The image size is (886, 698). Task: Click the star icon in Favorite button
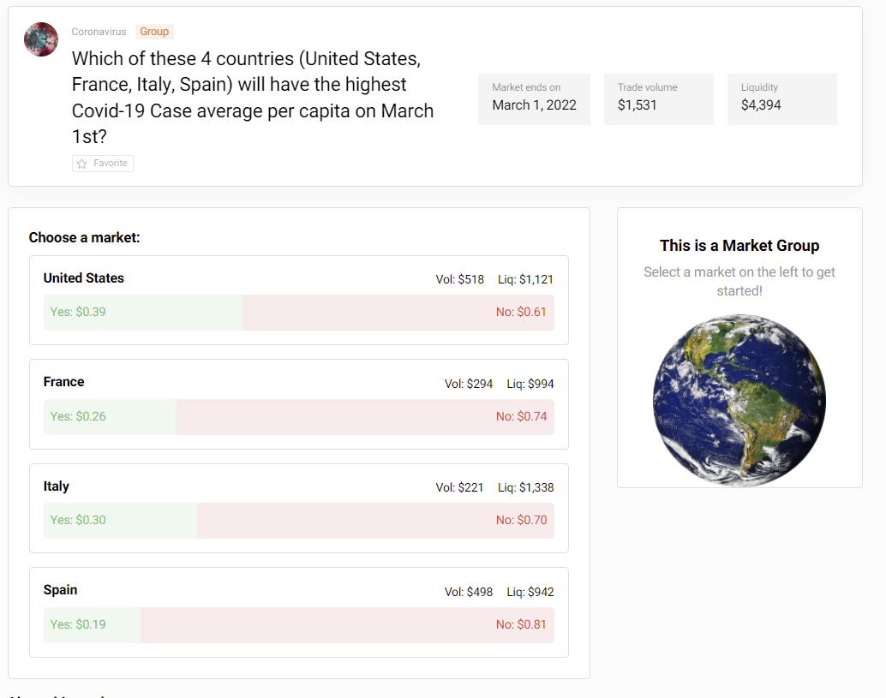tap(82, 164)
